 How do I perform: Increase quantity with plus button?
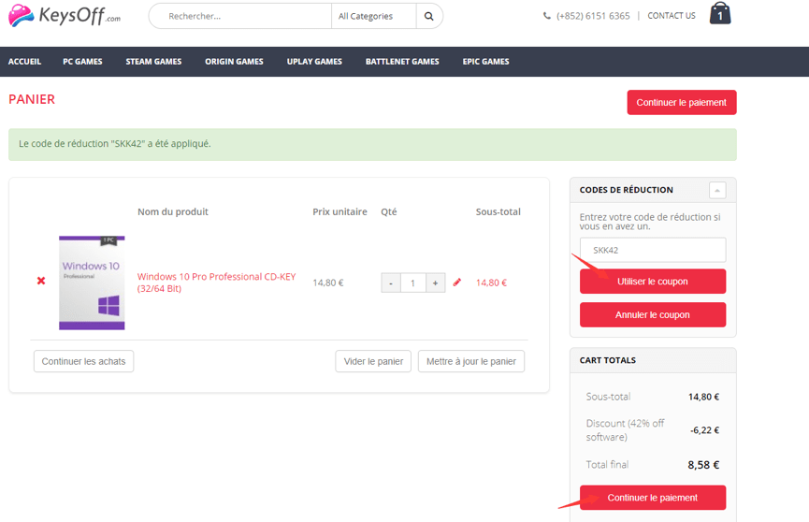(x=436, y=283)
